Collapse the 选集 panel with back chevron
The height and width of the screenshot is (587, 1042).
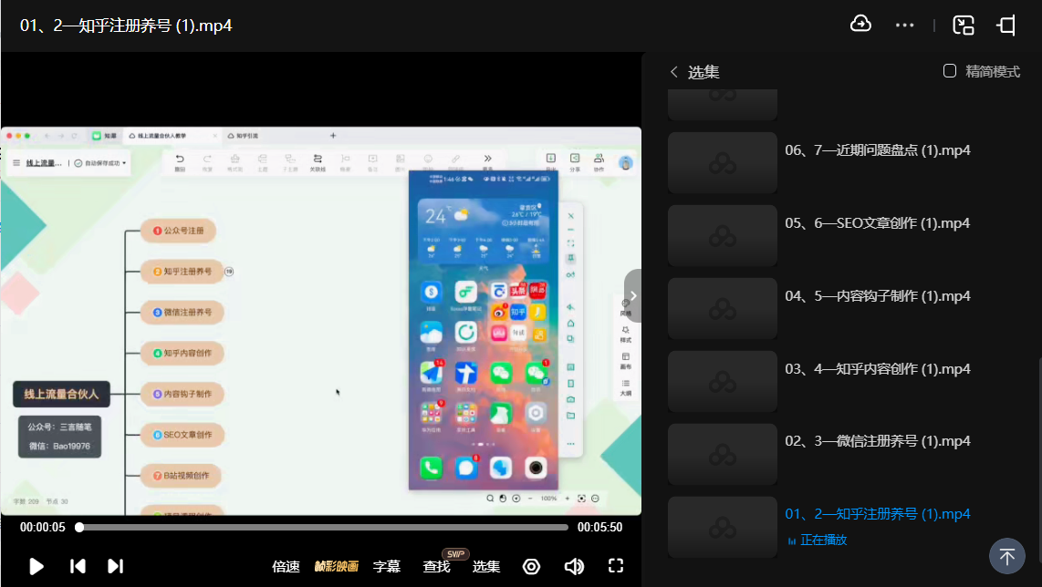click(674, 72)
